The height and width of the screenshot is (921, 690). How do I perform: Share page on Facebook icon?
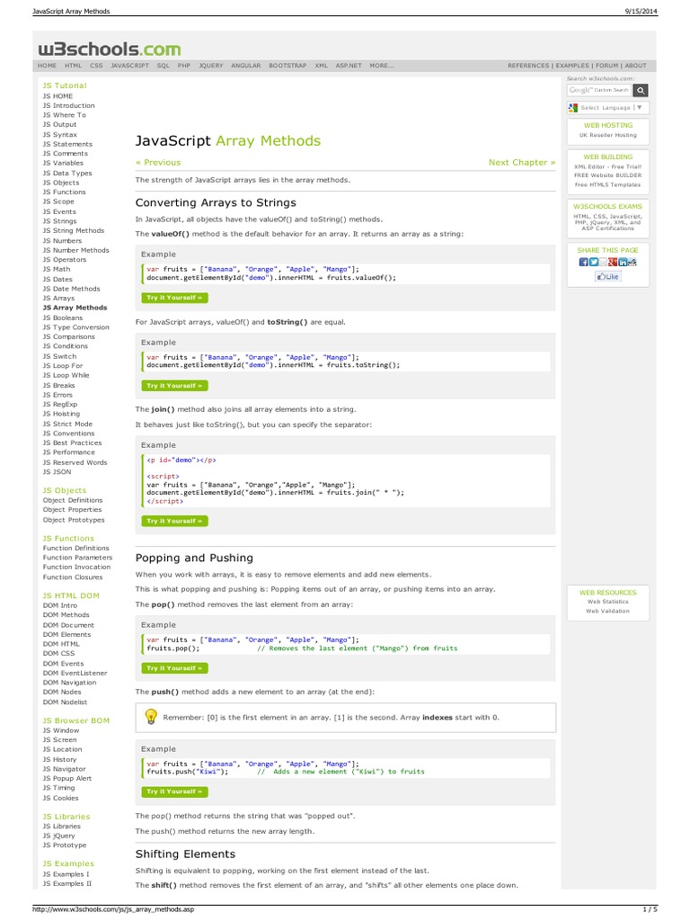point(583,262)
